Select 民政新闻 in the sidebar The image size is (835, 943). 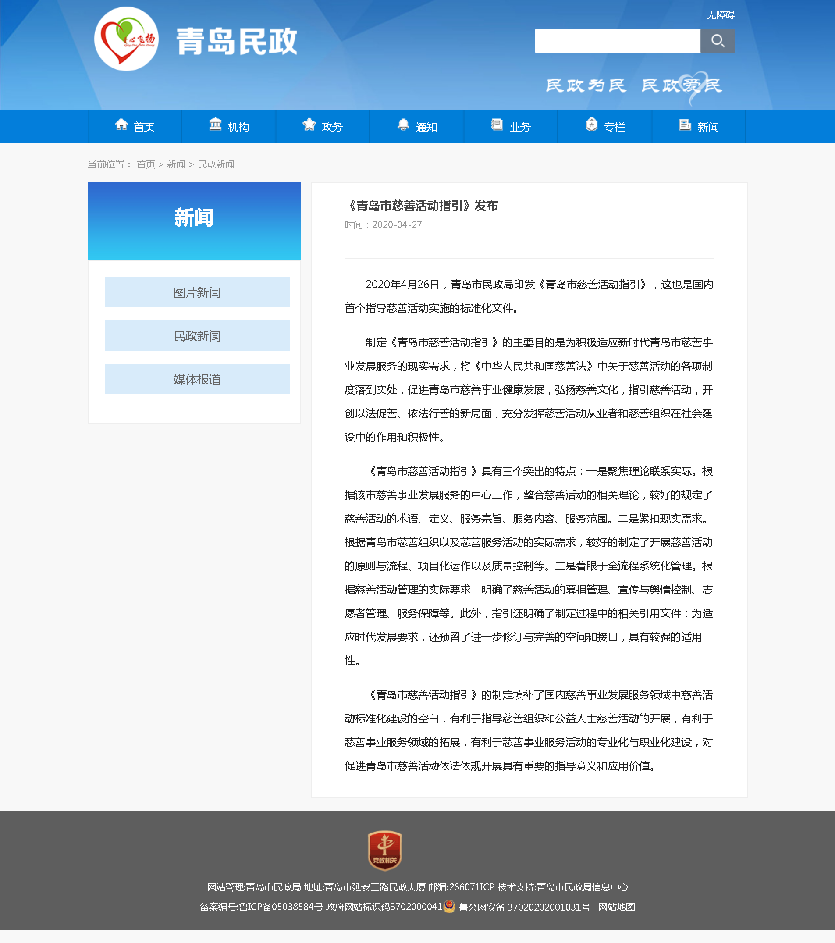coord(197,336)
